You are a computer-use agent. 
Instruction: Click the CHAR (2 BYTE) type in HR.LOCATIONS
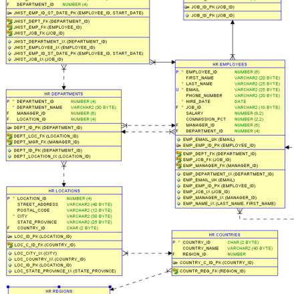coord(82,228)
